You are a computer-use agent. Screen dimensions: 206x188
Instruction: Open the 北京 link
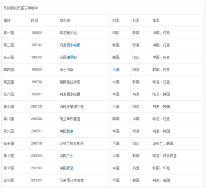click(x=70, y=131)
